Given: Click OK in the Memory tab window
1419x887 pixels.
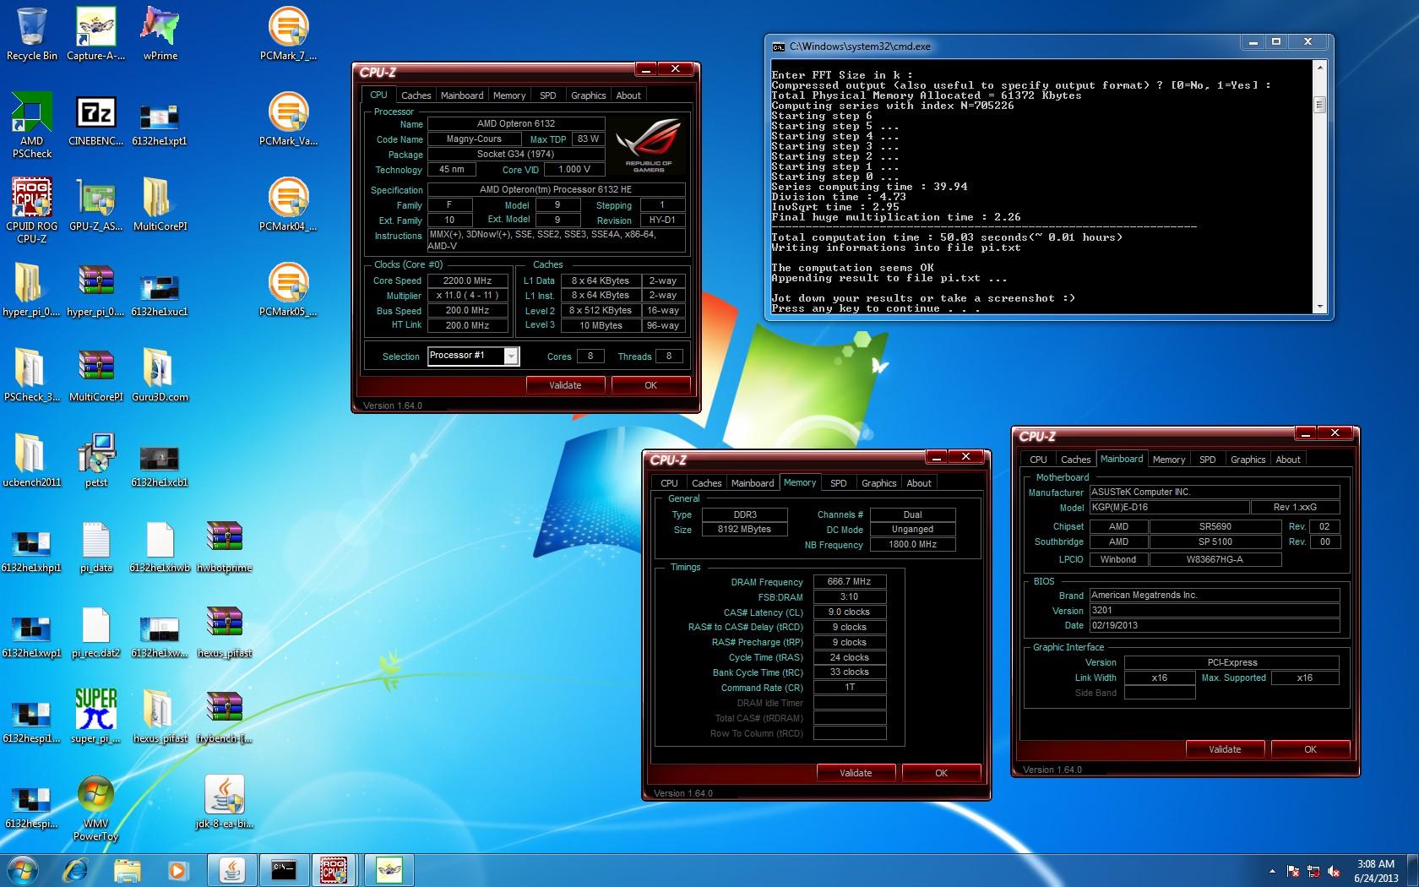Looking at the screenshot, I should (x=941, y=773).
